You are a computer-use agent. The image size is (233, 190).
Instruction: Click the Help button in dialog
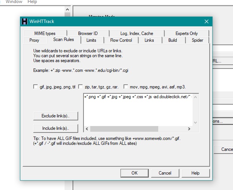click(x=195, y=173)
